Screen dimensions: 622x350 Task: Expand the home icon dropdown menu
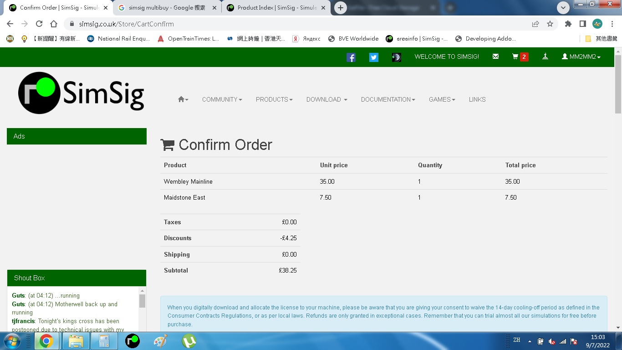tap(183, 99)
